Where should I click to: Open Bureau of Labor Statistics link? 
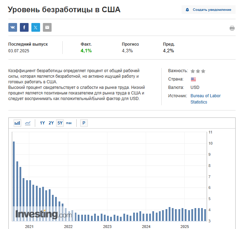[205, 99]
